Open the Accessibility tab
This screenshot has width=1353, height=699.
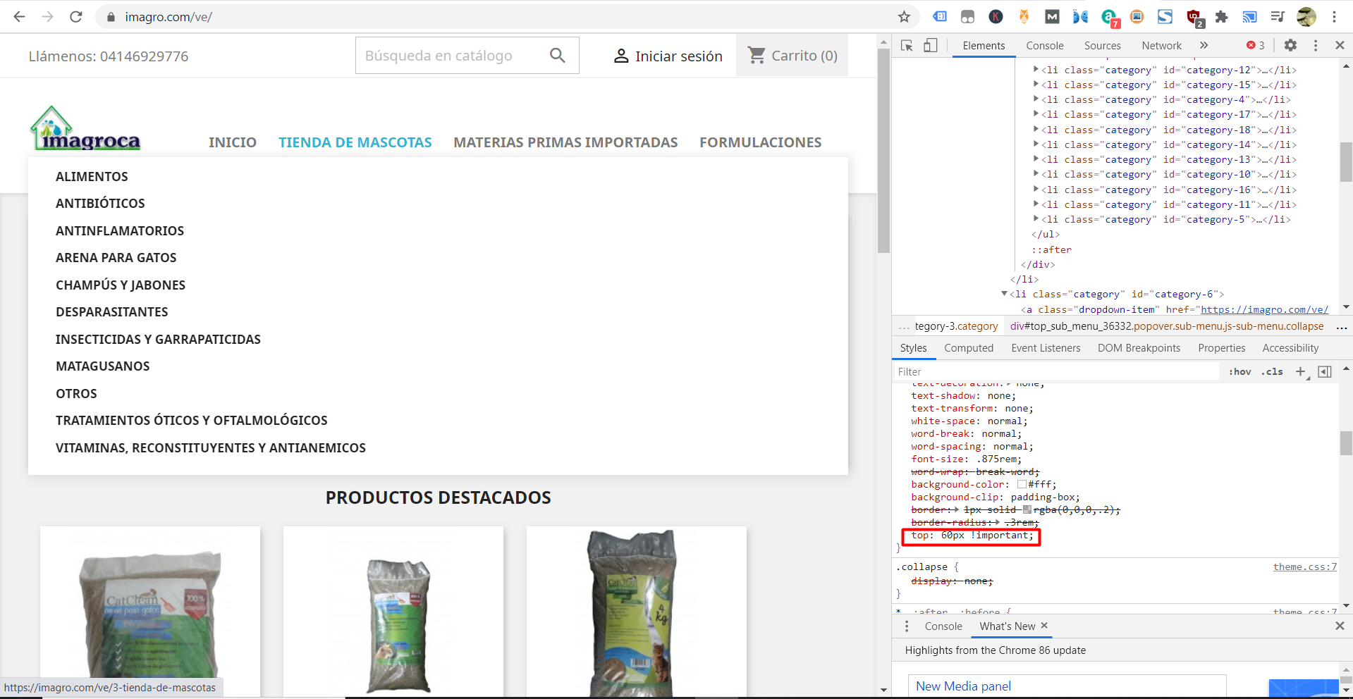click(1290, 348)
